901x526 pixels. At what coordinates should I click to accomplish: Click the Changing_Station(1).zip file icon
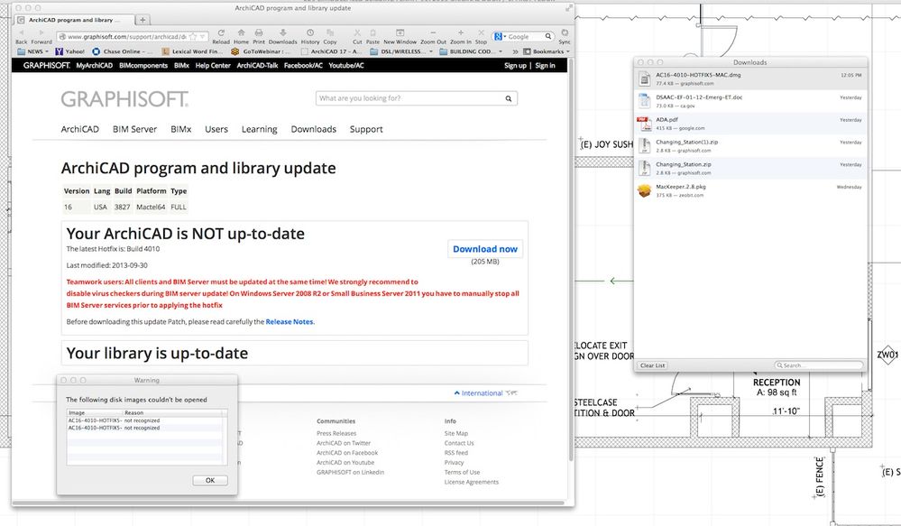click(x=644, y=146)
